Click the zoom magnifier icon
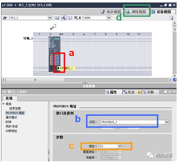Viewport: 178px width, 163px height. (76, 18)
